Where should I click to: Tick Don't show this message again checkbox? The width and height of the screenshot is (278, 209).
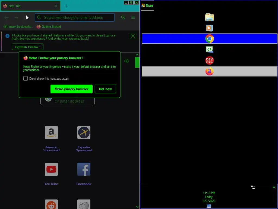pos(26,78)
